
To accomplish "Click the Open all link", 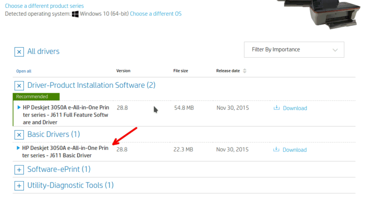I will [24, 71].
